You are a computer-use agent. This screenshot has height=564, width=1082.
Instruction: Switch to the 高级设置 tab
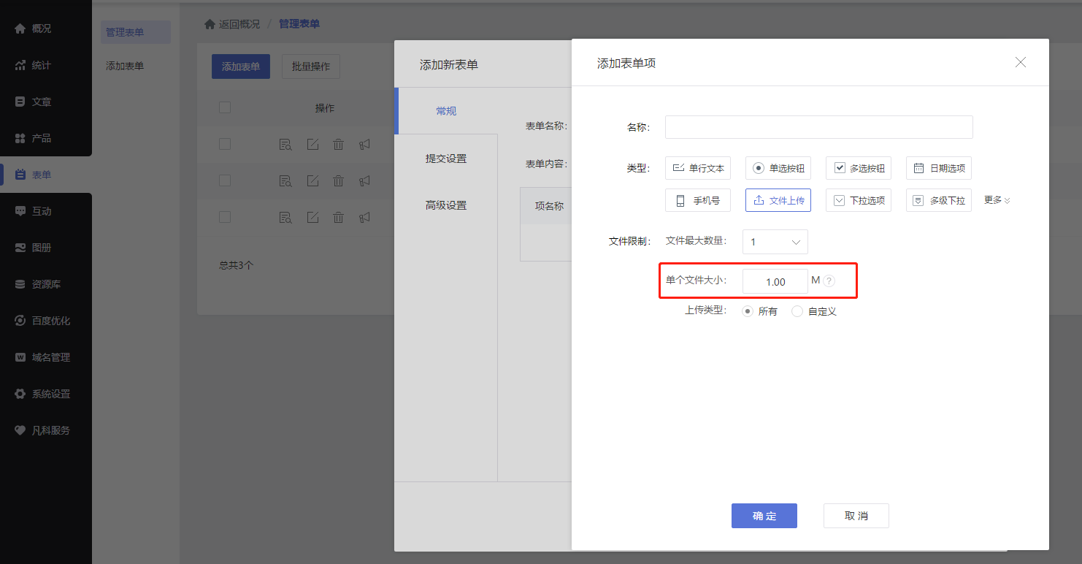446,205
